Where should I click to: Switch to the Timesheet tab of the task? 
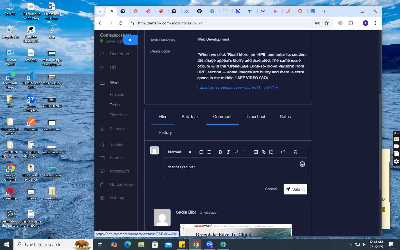[x=256, y=117]
